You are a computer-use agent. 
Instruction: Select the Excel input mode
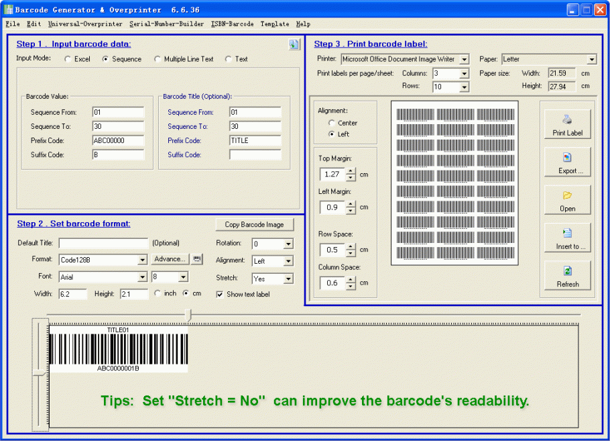click(x=68, y=59)
